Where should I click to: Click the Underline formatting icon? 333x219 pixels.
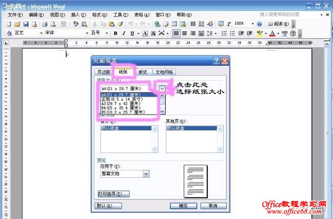[132, 33]
